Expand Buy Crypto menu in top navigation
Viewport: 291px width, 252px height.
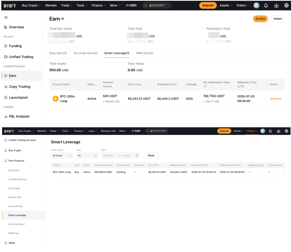(31, 5)
